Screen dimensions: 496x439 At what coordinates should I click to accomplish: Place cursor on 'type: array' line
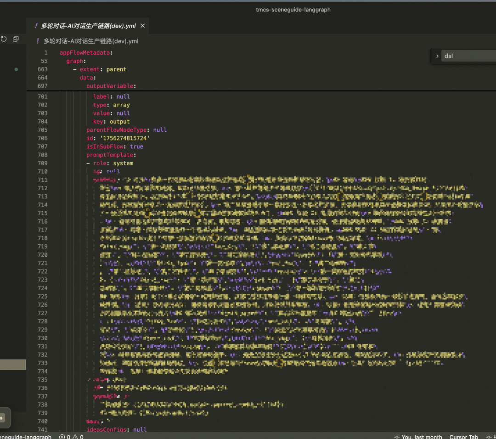(x=111, y=105)
